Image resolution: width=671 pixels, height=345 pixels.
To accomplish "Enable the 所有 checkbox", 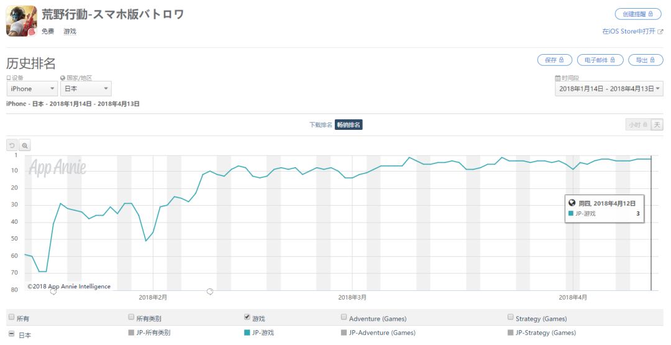I will pyautogui.click(x=11, y=317).
